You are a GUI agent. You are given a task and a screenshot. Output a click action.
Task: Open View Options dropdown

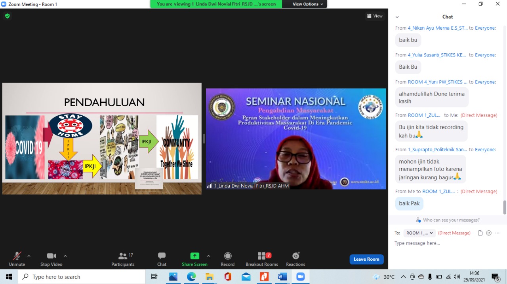308,4
